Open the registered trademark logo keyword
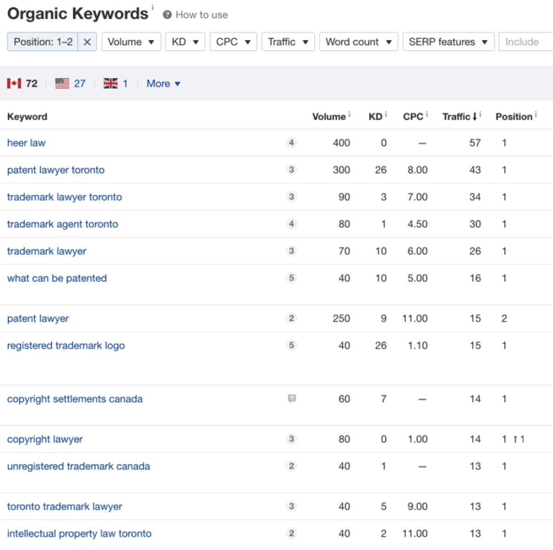Screen dimensions: 553x550 tap(66, 346)
